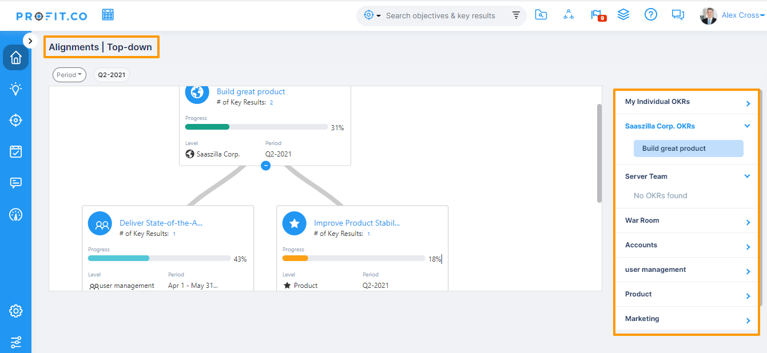Collapse the Saaszilla Corp. OKRs section
Image resolution: width=767 pixels, height=353 pixels.
click(x=747, y=126)
